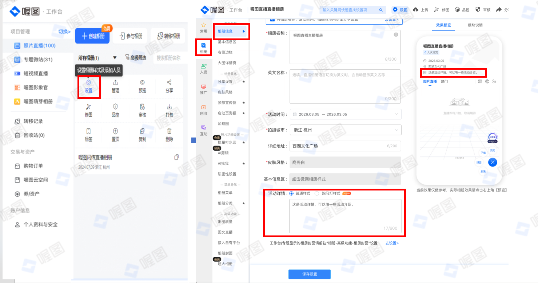
Task: Open the 拍摄城市 dropdown showing 浙江 杭州
Action: pos(345,130)
